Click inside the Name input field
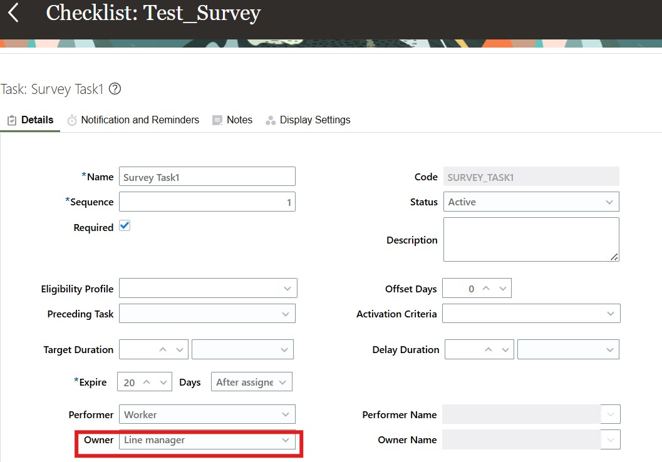 pos(207,176)
